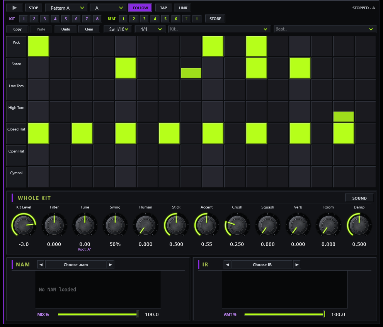This screenshot has height=327, width=383.
Task: Click the Squash knob
Action: tap(268, 225)
